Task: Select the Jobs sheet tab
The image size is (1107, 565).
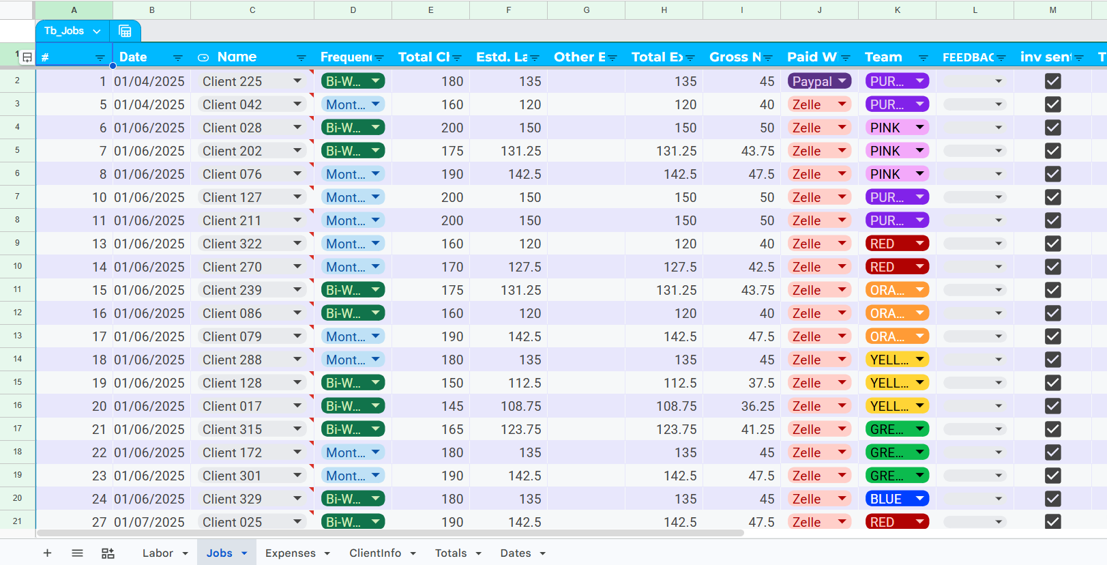Action: (x=220, y=553)
